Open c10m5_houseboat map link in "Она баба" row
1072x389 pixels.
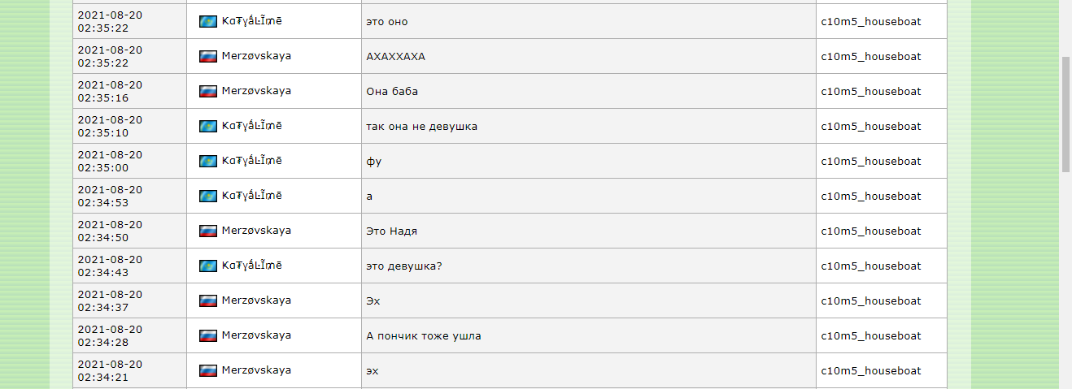click(871, 91)
